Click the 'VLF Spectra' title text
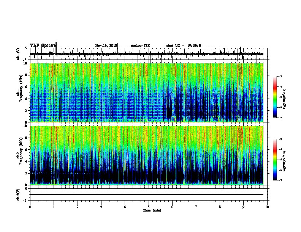Image resolution: width=301 pixels, height=232 pixels. point(43,45)
